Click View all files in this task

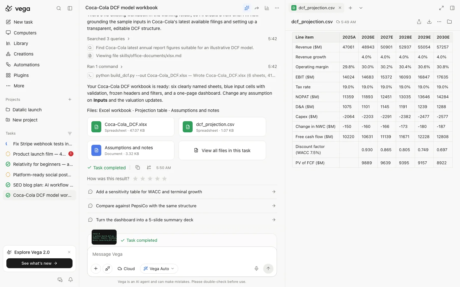click(x=222, y=150)
